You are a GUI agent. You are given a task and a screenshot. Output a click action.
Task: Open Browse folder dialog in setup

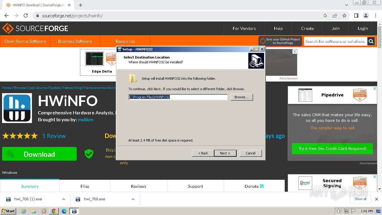[242, 97]
